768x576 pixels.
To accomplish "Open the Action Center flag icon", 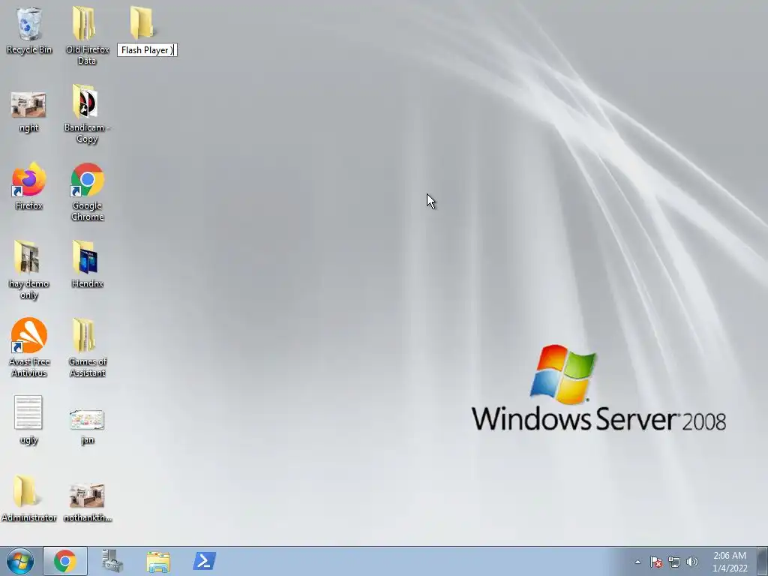I will [x=656, y=562].
